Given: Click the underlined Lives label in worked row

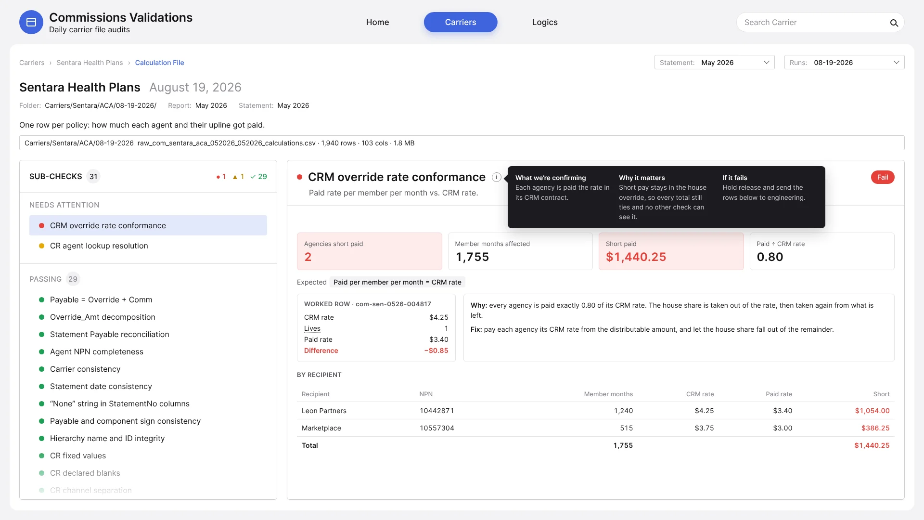Looking at the screenshot, I should click(312, 328).
